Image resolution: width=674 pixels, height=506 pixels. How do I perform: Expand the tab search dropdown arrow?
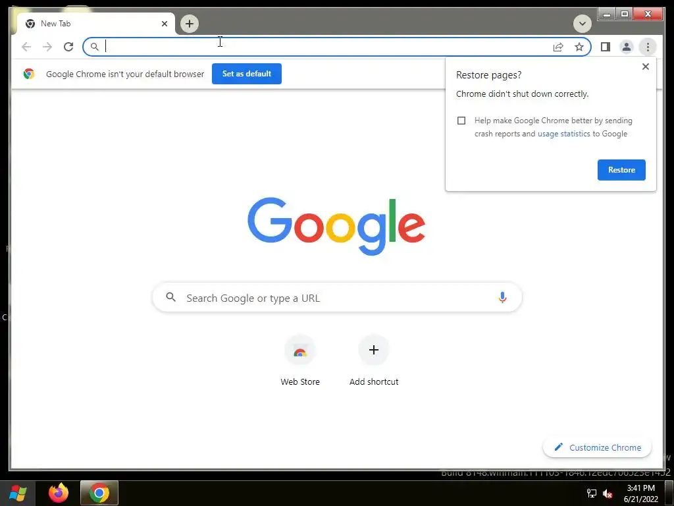coord(582,24)
